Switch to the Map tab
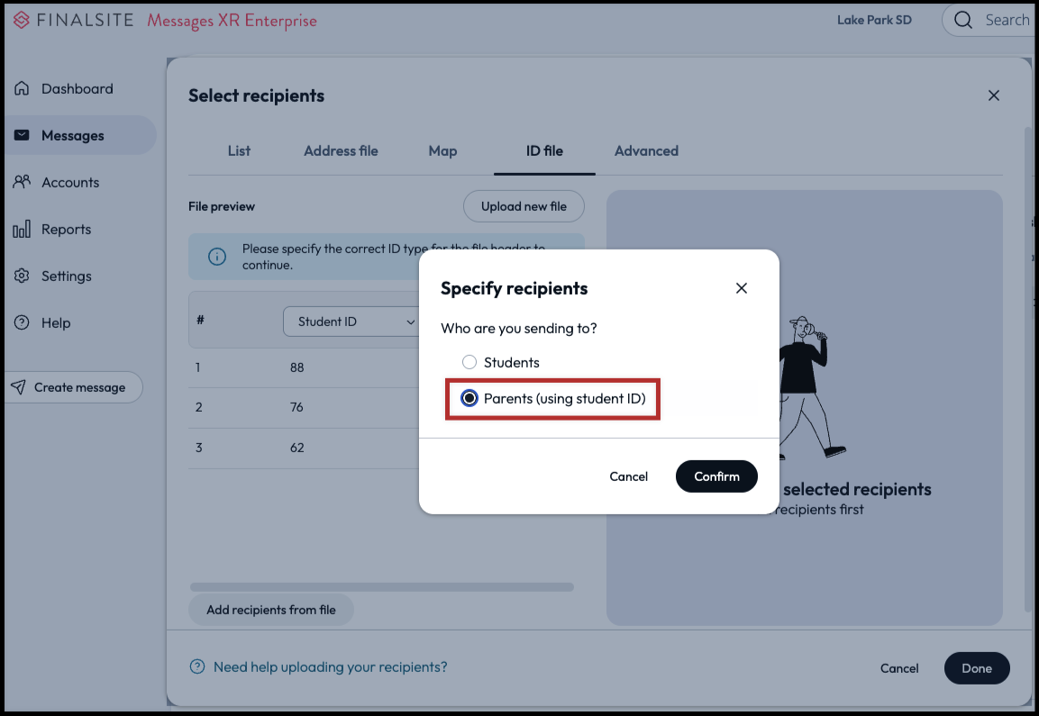Image resolution: width=1039 pixels, height=716 pixels. pyautogui.click(x=442, y=150)
